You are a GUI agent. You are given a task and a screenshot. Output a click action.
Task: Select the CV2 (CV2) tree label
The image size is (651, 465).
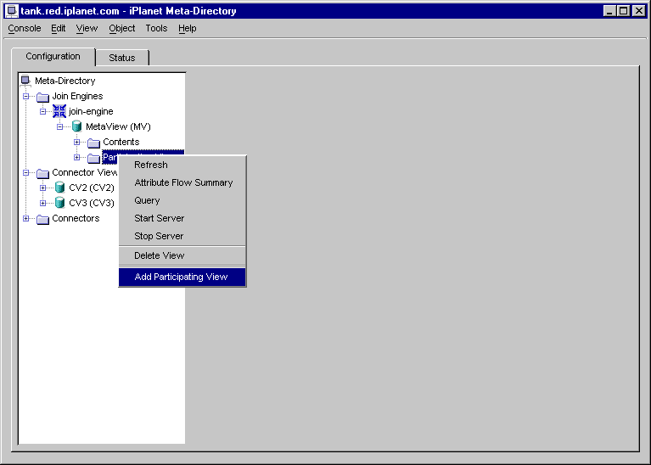click(92, 188)
